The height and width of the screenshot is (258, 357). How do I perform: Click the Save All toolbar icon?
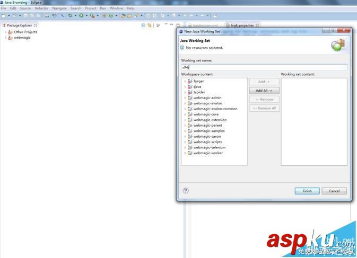(32, 15)
